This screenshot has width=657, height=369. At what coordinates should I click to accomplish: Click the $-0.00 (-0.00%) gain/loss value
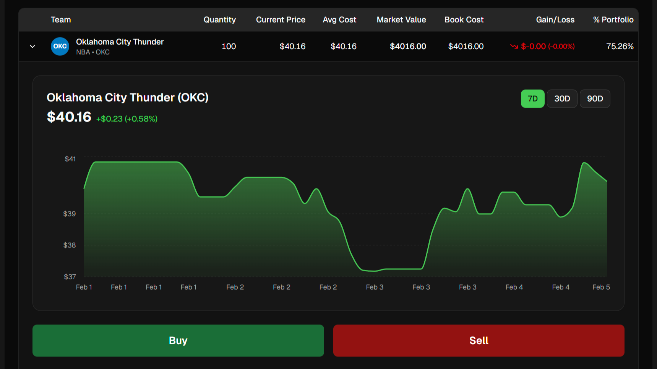click(548, 47)
